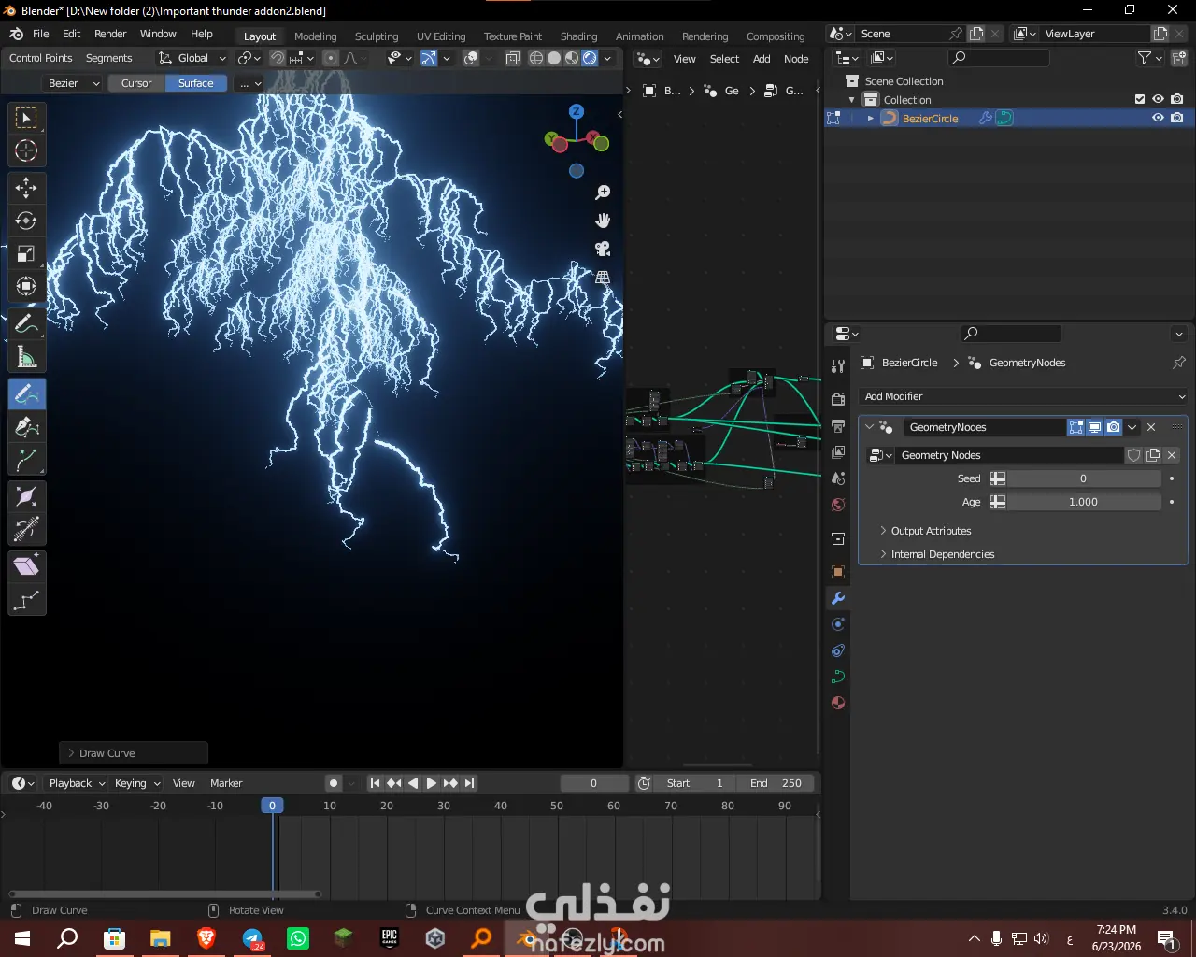The image size is (1196, 957).
Task: Toggle GeometryNodes modifier render display
Action: [1114, 427]
